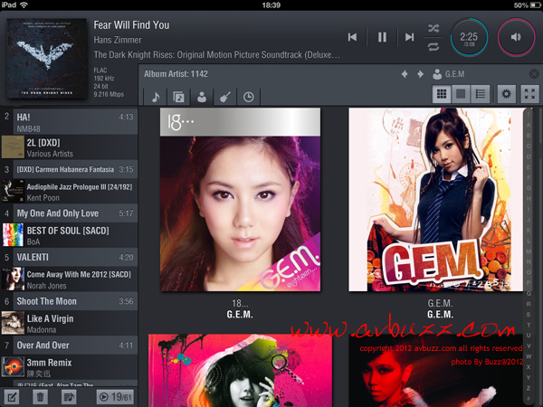Open the G.E.M. 18... album cover
Screen dimensions: 543x407
click(x=240, y=199)
